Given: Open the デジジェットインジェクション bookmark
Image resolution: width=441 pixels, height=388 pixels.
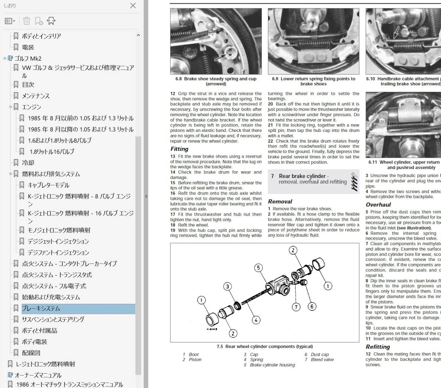Looking at the screenshot, I should pyautogui.click(x=58, y=241).
